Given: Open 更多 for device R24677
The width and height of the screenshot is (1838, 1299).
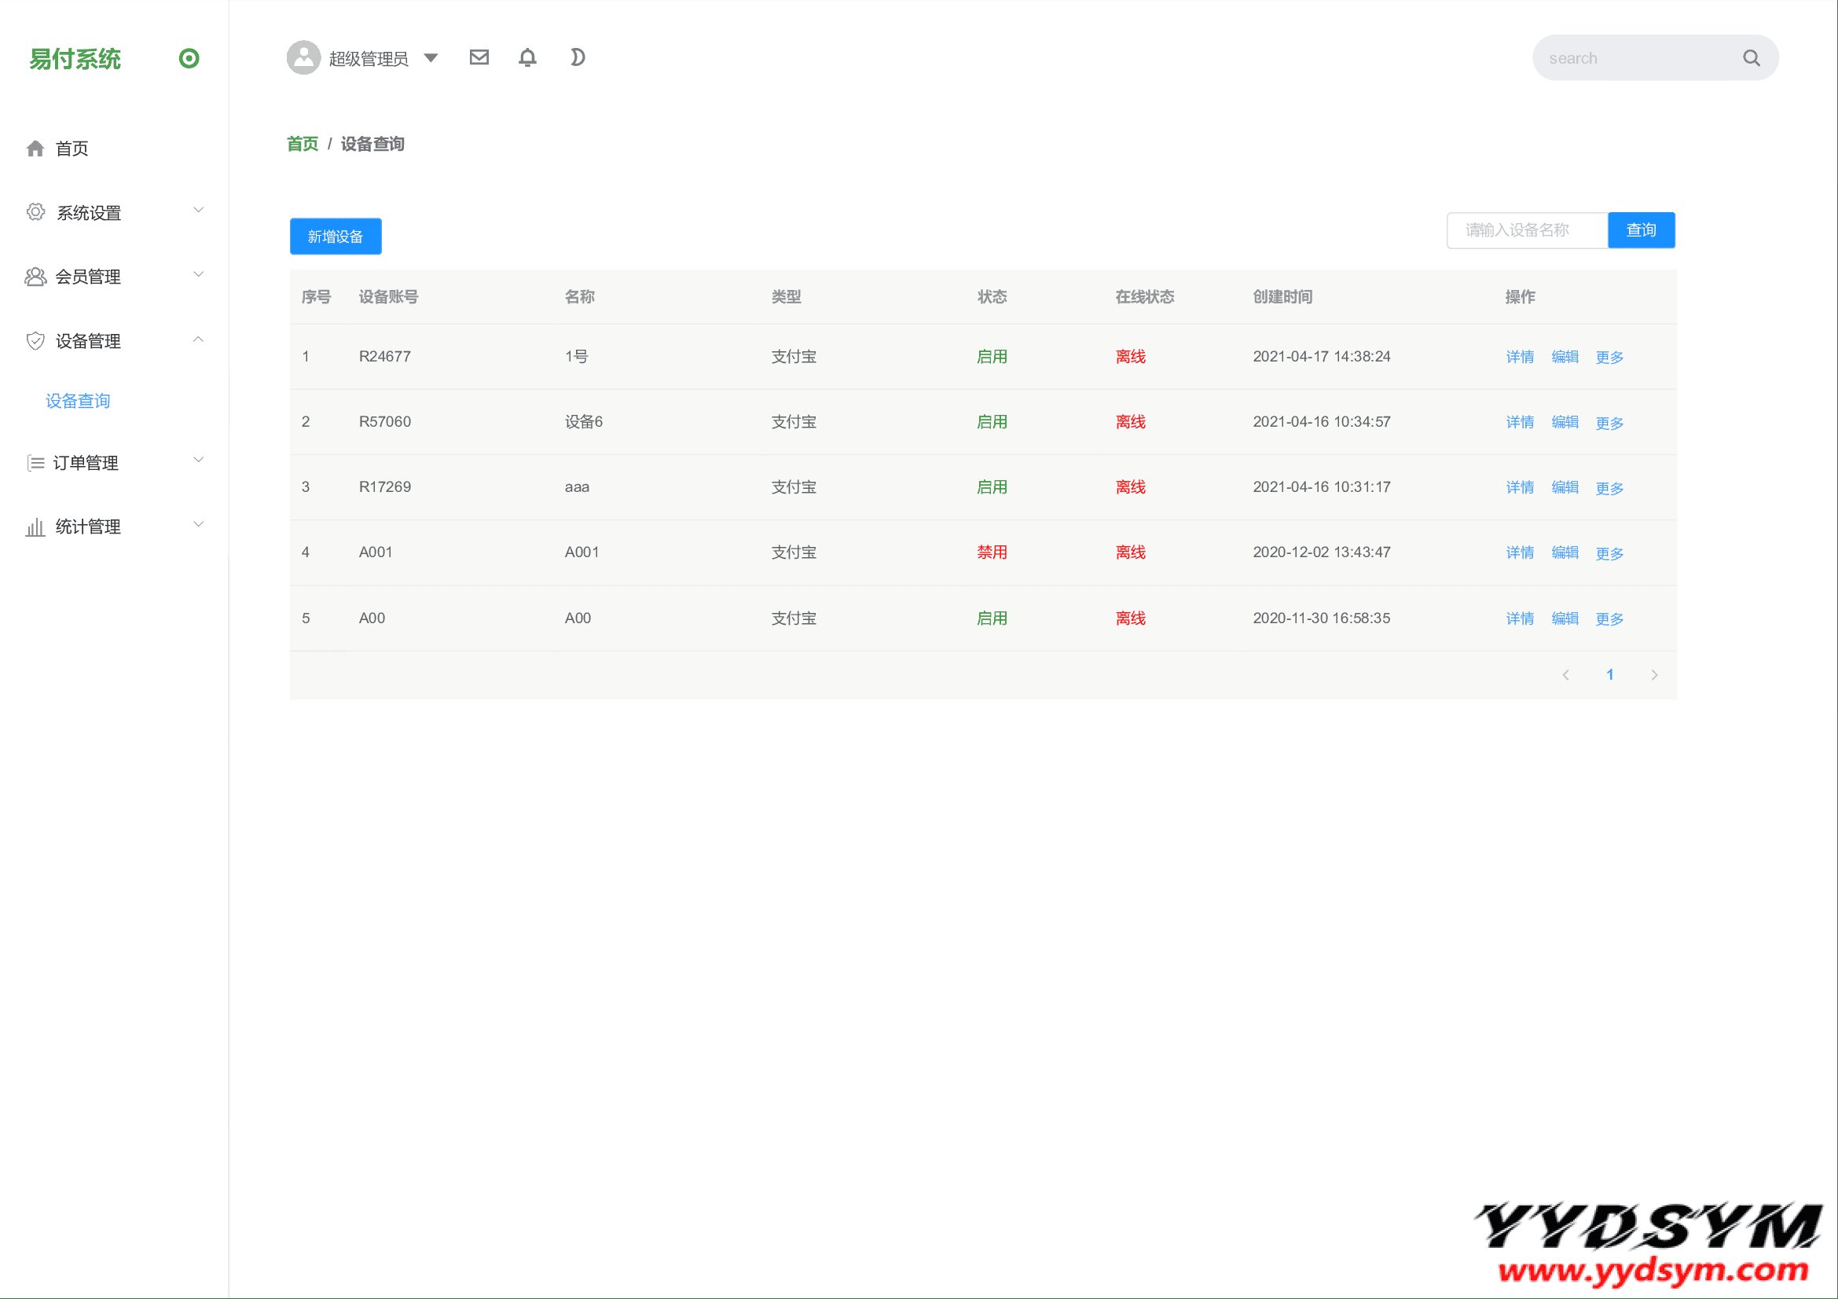Looking at the screenshot, I should click(x=1609, y=357).
